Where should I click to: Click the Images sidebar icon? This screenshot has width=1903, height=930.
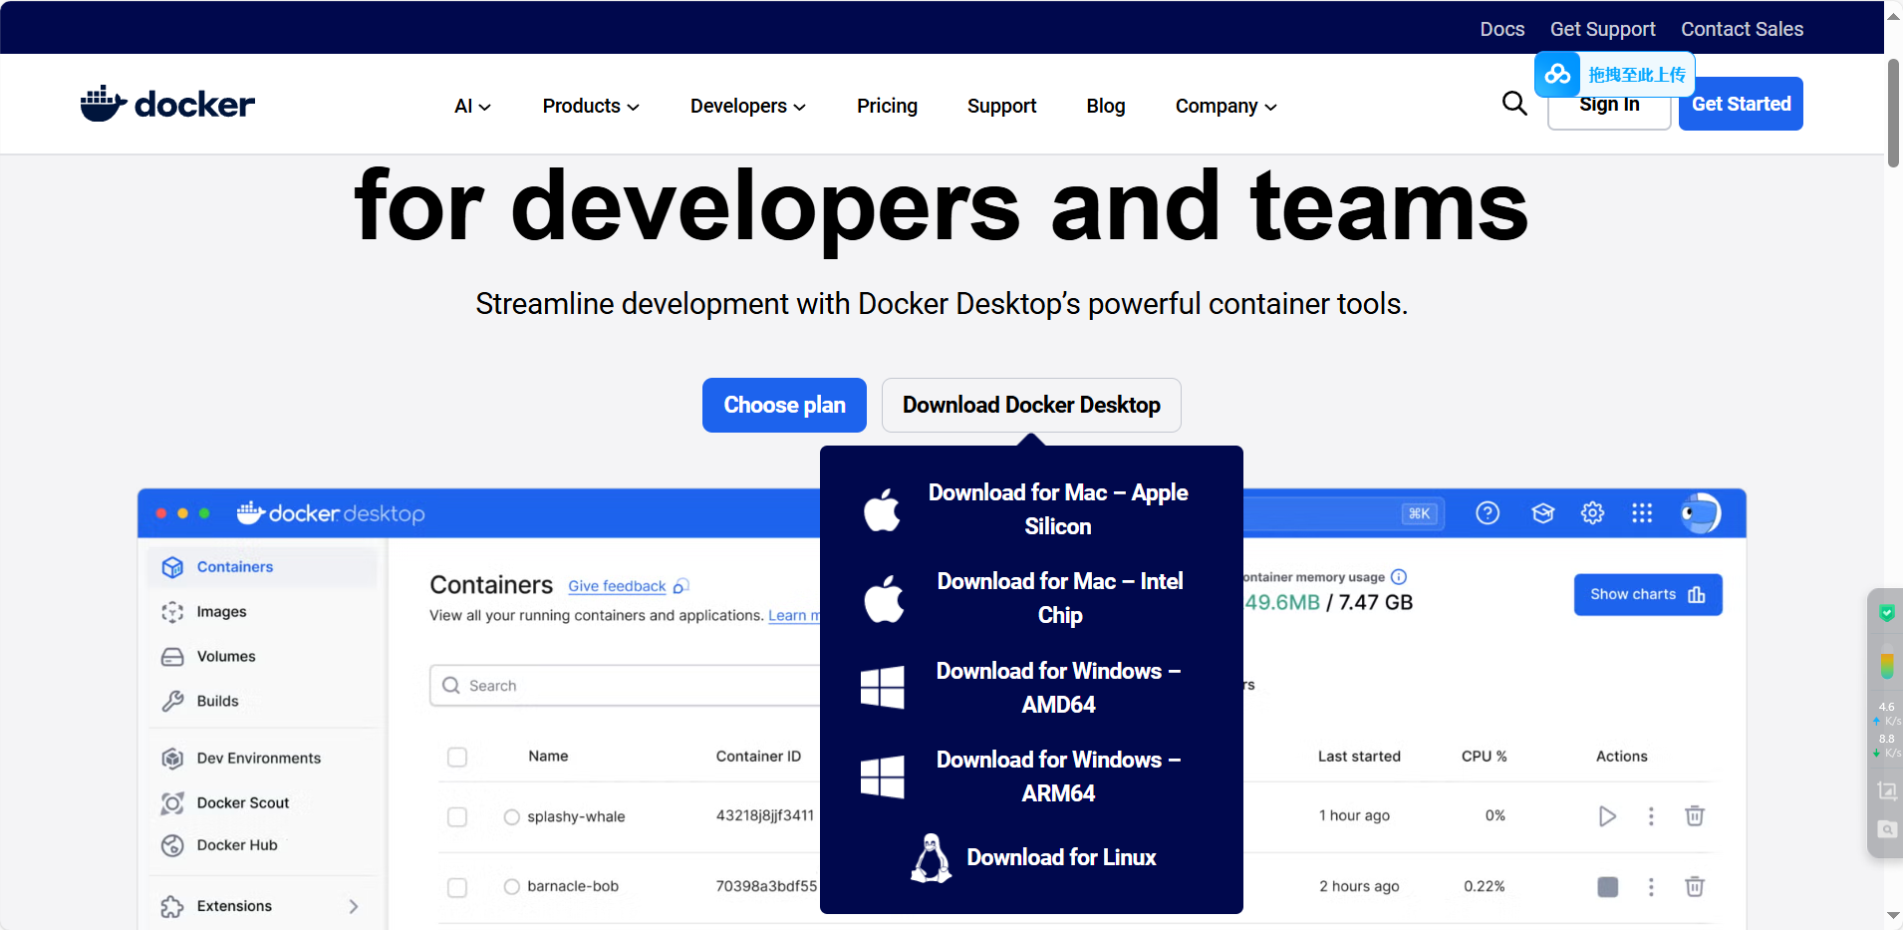pos(172,612)
